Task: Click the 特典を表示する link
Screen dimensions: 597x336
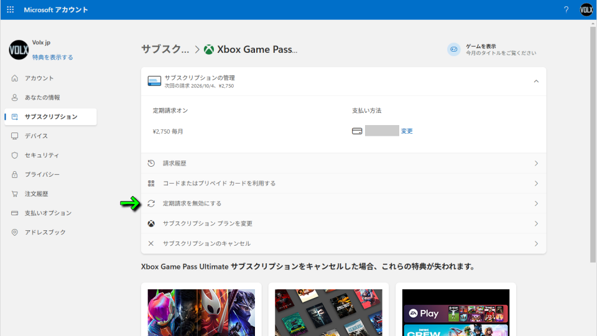Action: click(53, 57)
